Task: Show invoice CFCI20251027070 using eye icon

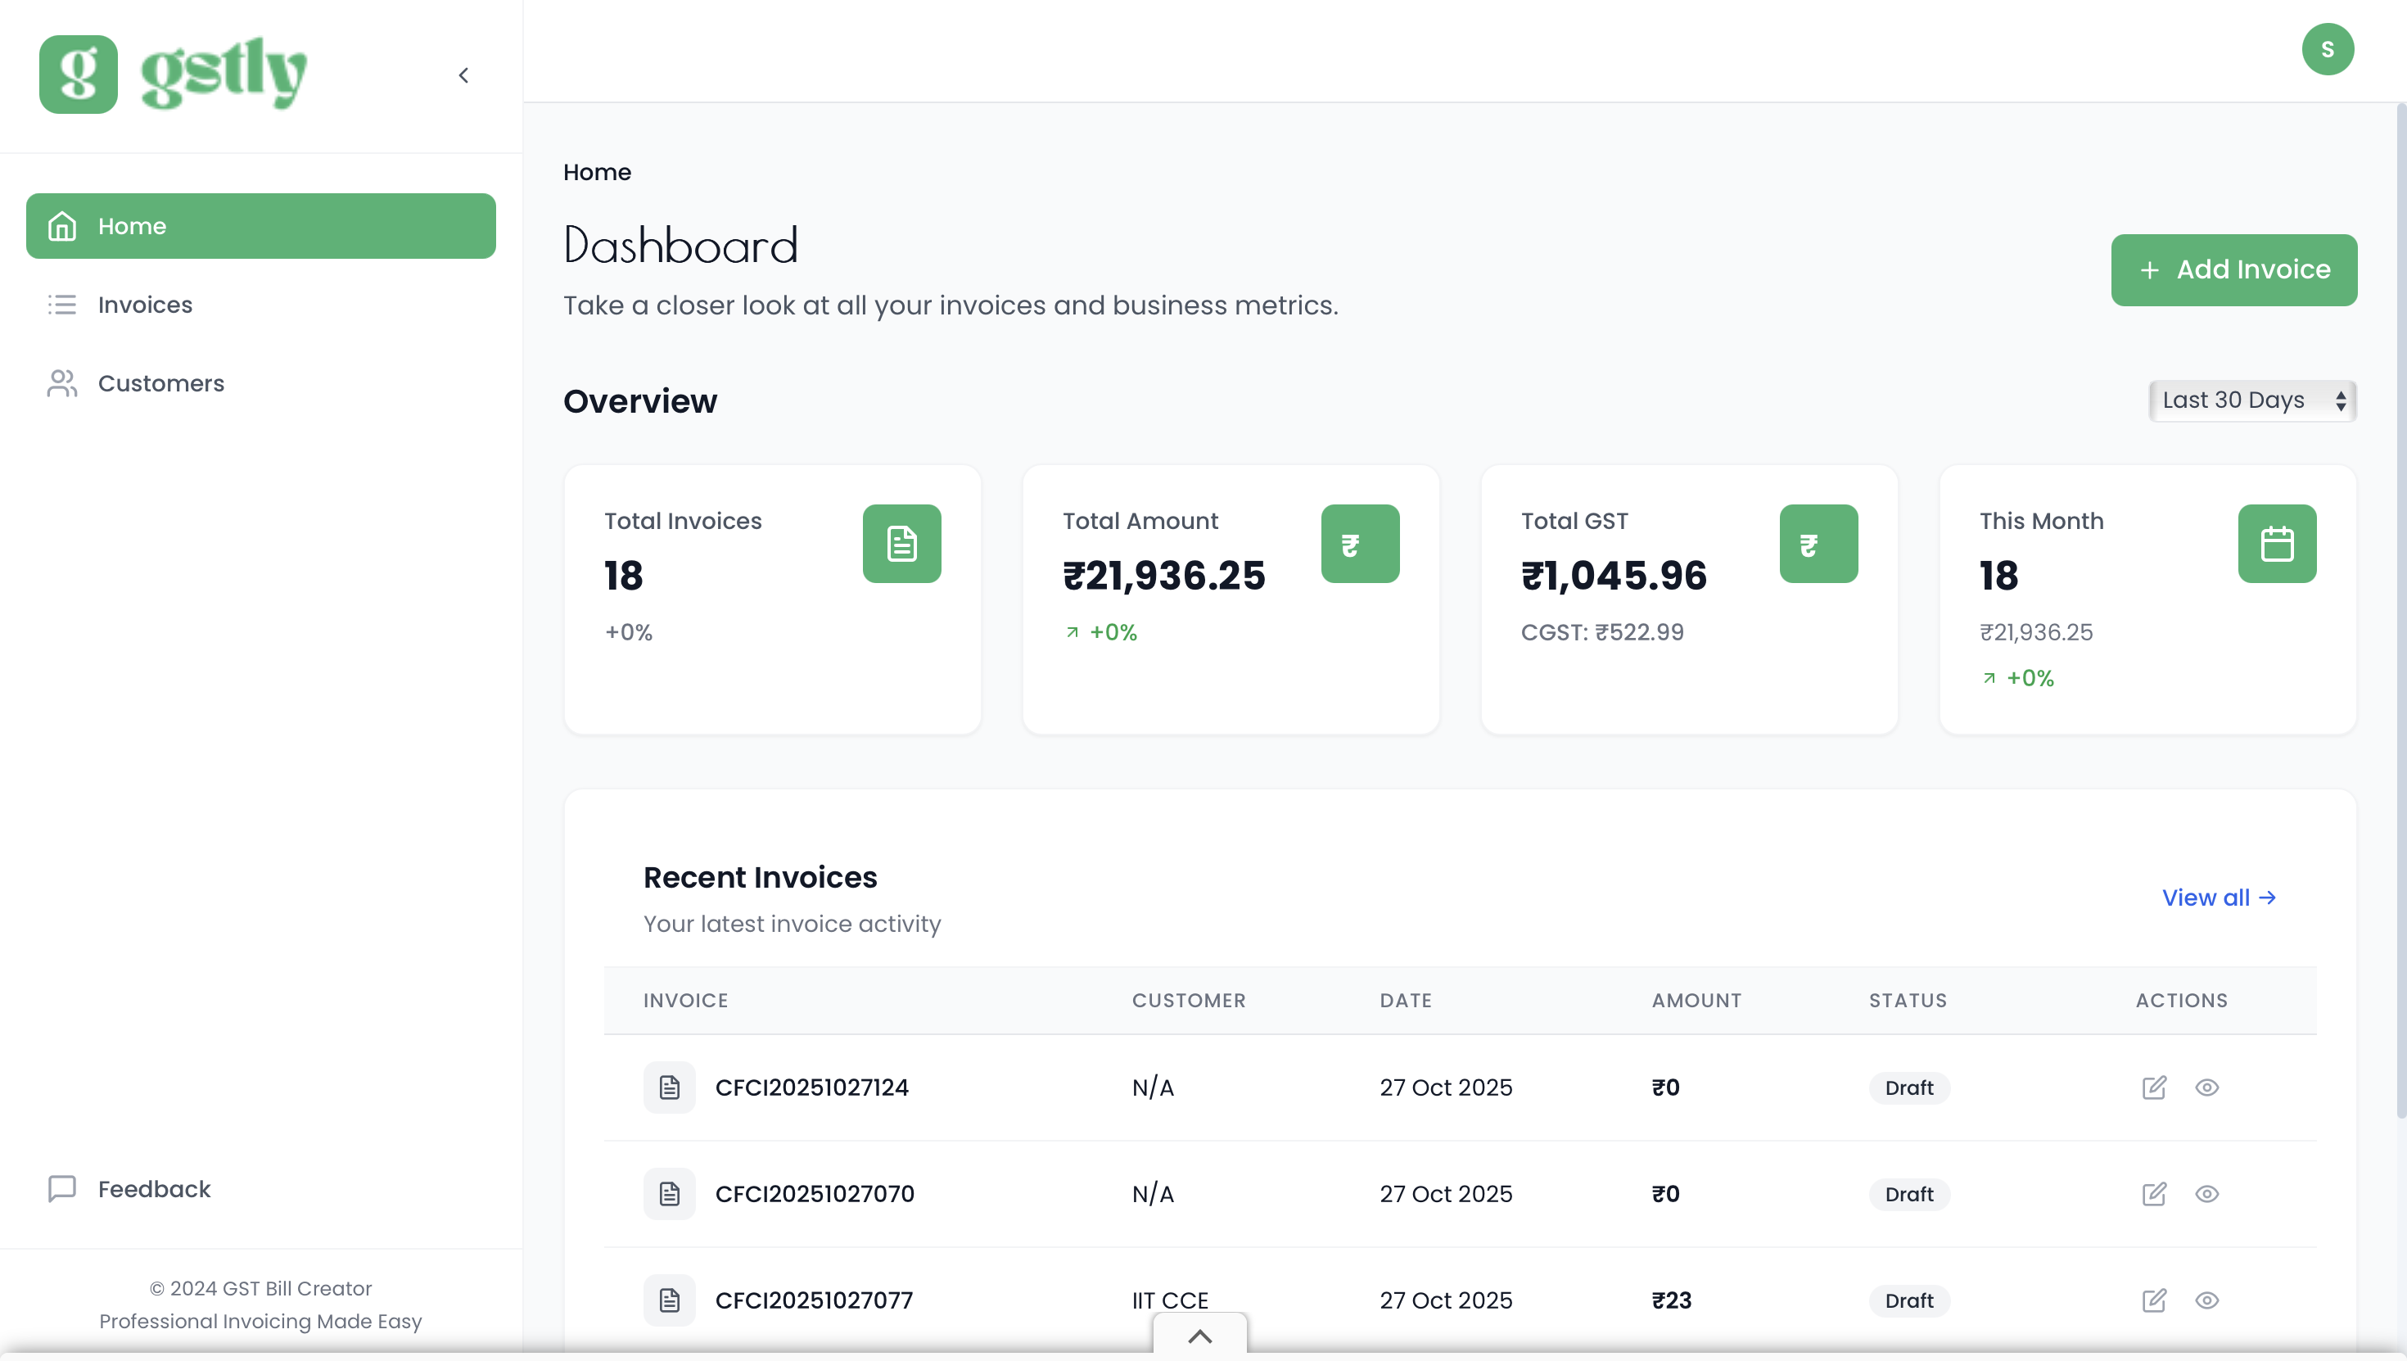Action: point(2208,1194)
